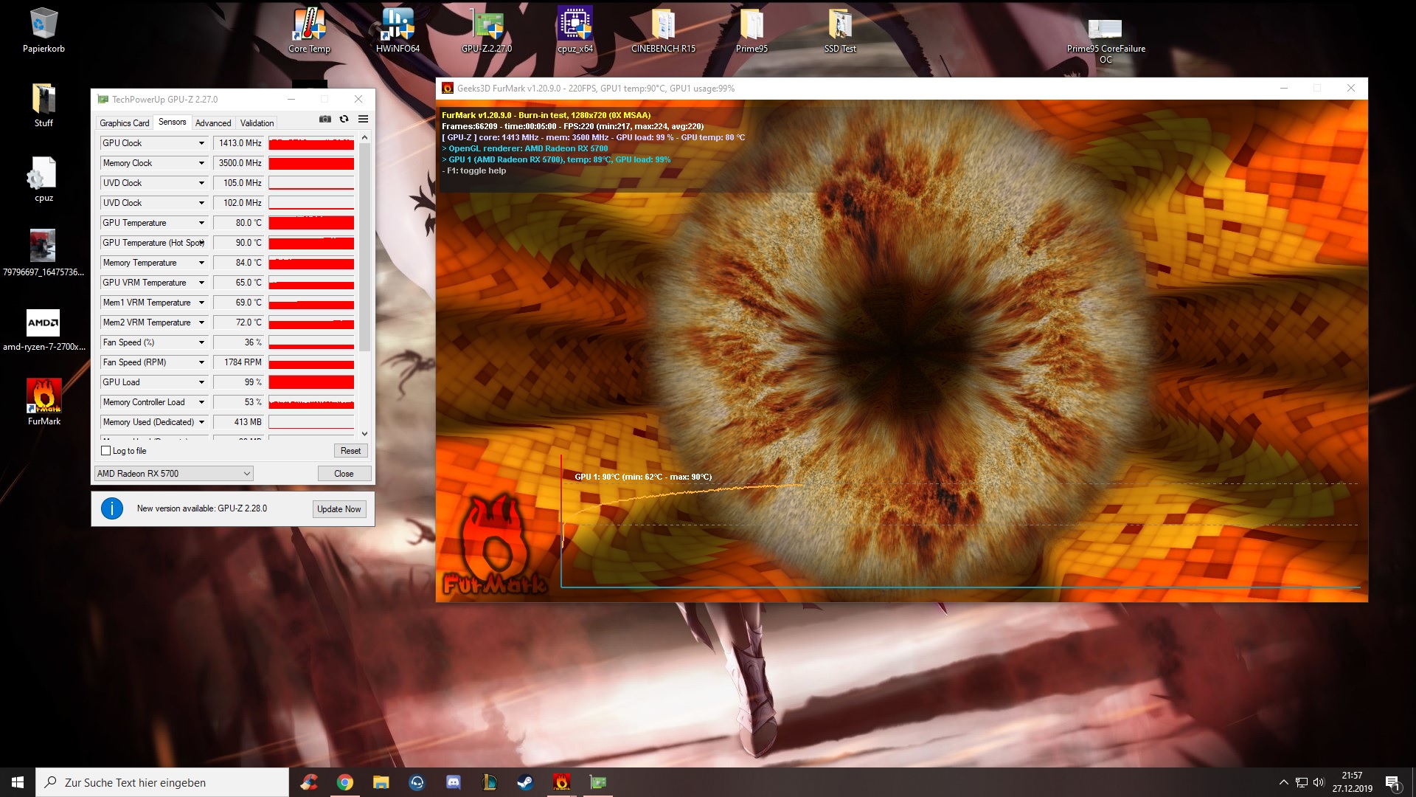Click the Update Now button
The width and height of the screenshot is (1416, 797).
[339, 509]
